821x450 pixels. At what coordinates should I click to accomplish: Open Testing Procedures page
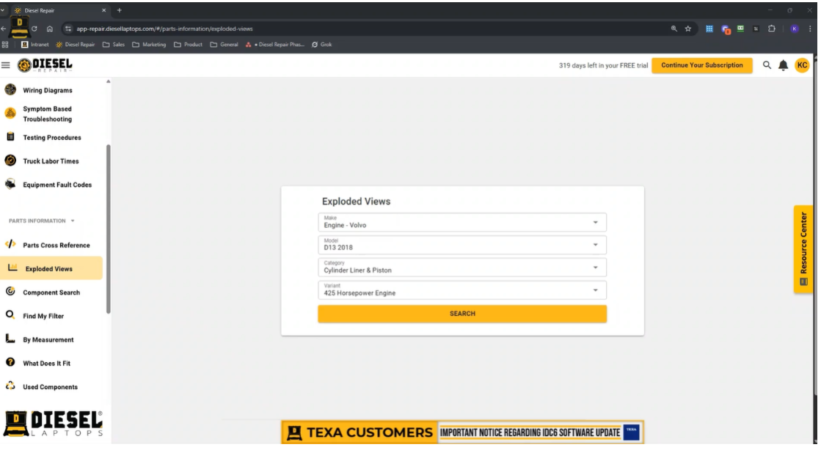click(52, 138)
